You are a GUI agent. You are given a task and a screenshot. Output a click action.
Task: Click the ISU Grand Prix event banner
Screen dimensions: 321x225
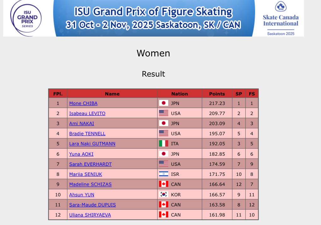click(153, 18)
